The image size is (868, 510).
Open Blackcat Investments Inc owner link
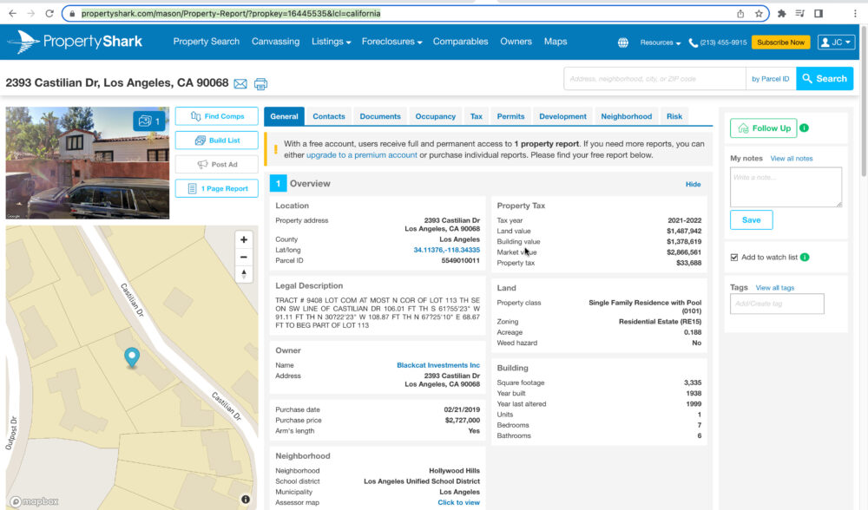pos(437,365)
